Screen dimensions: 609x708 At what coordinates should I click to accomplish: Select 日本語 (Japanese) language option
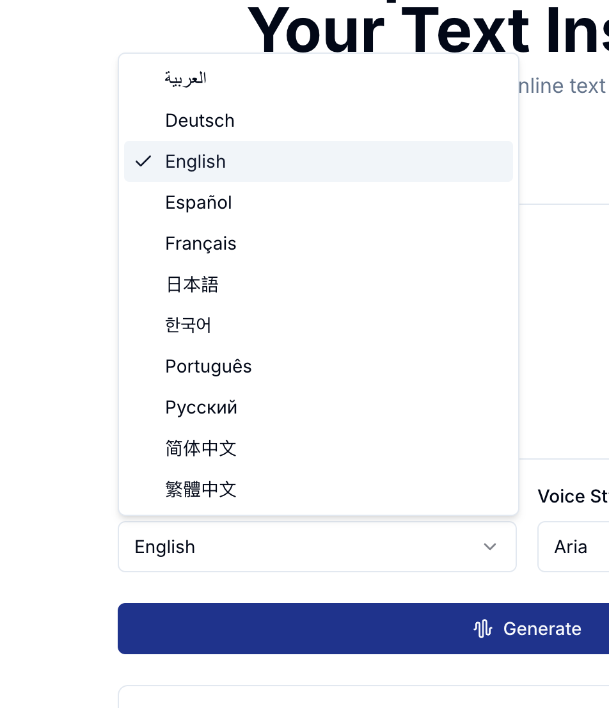pos(192,284)
